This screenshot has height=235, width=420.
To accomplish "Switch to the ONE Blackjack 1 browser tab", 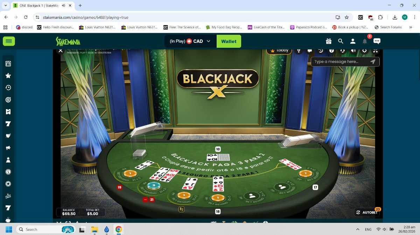I will (x=38, y=6).
